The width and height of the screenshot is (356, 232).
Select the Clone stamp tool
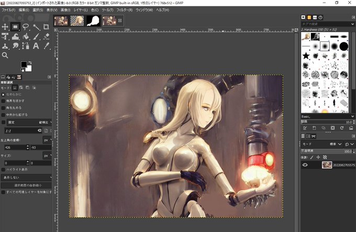[x=5, y=46]
